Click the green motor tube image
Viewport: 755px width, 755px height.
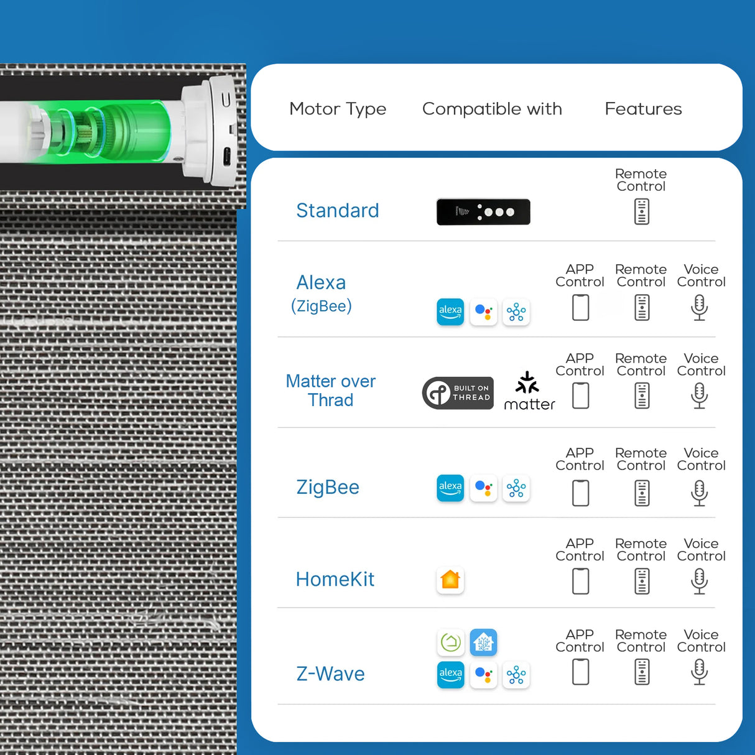tap(118, 132)
